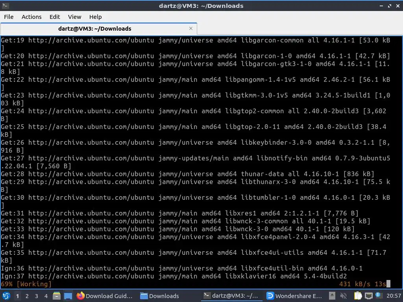Close the terminal window

[398, 6]
